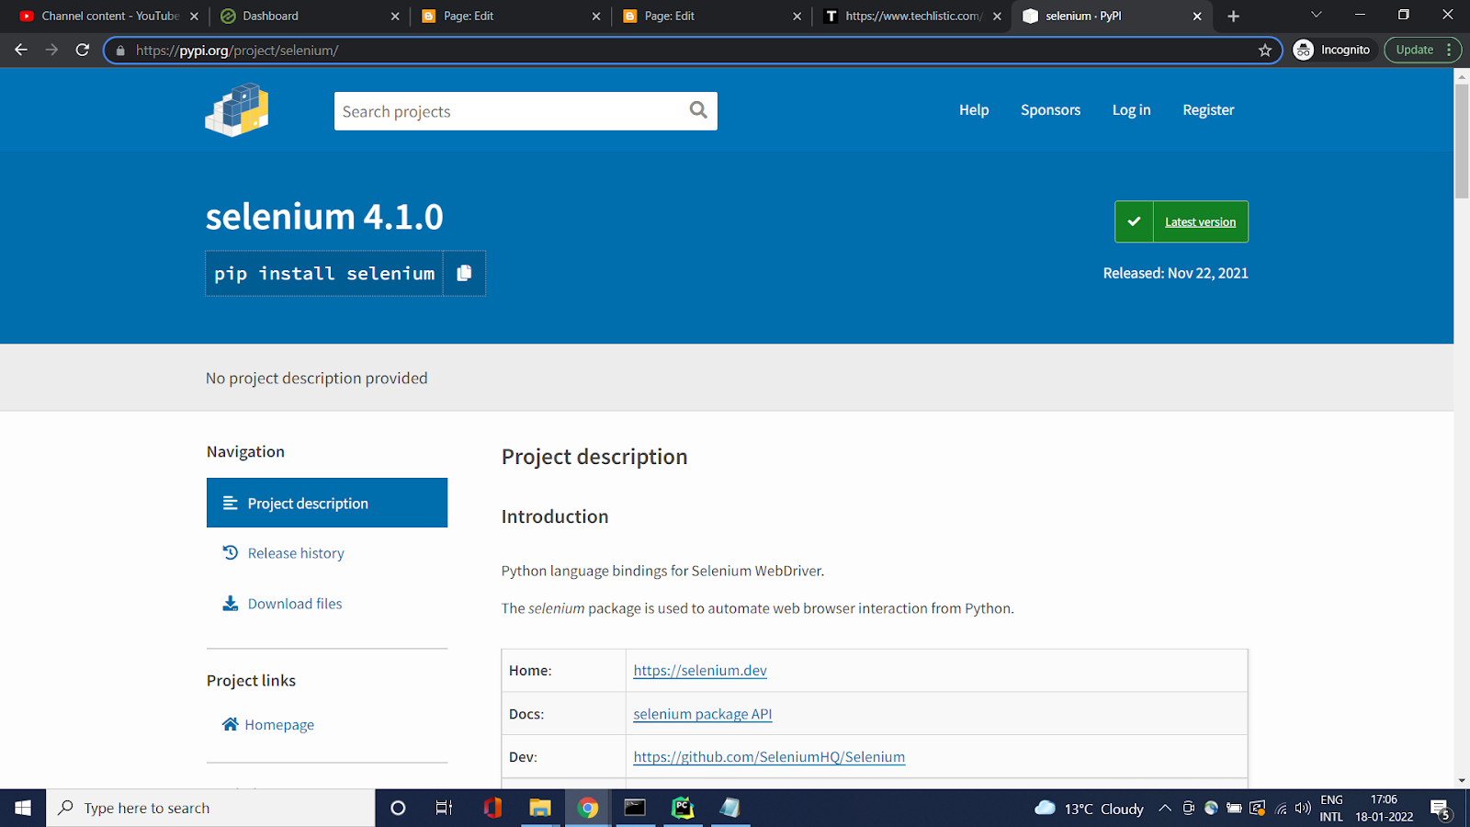
Task: Open the Release history navigation tab
Action: coord(327,553)
